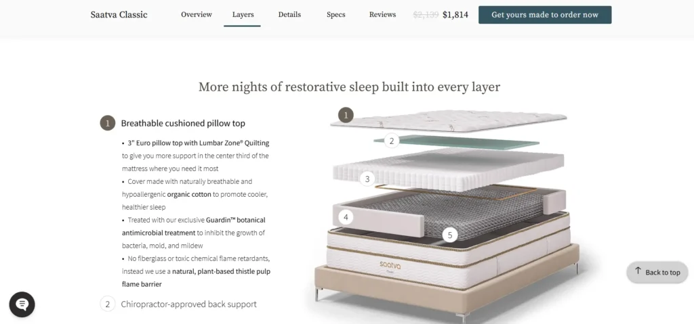Open the chat support bubble icon
This screenshot has width=694, height=324.
point(22,304)
